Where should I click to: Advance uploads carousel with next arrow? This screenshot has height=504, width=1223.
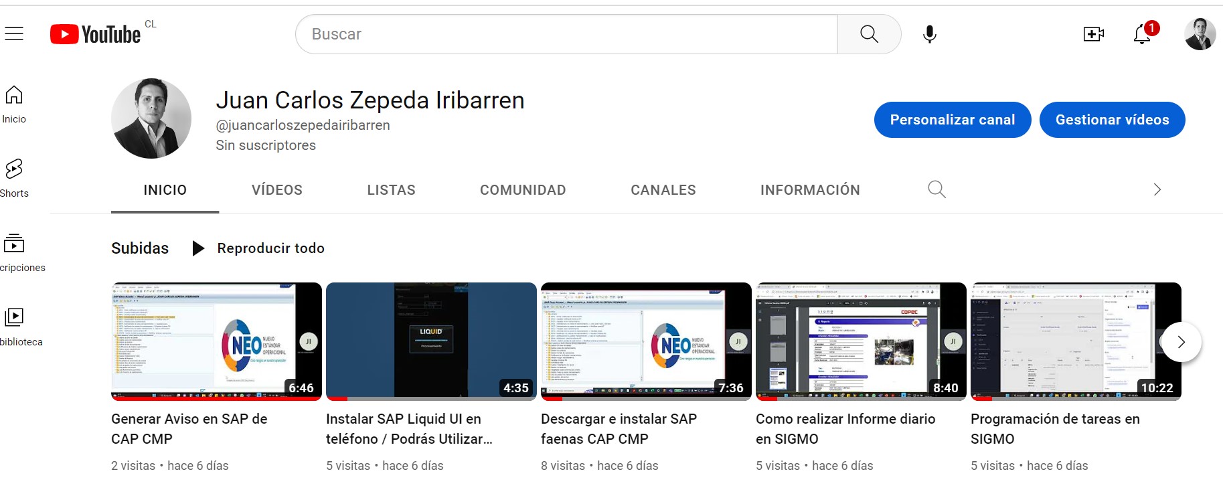1181,342
